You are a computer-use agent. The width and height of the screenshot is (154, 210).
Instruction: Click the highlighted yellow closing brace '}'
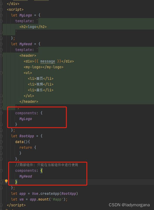[x=16, y=182]
